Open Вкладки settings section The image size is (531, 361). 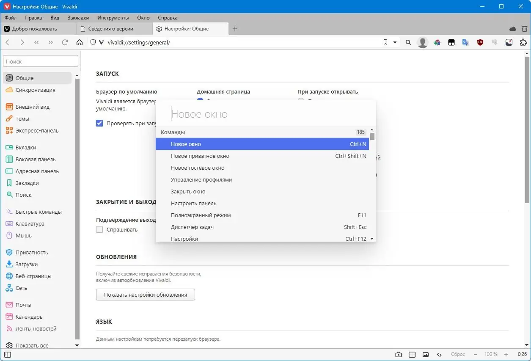(x=37, y=147)
